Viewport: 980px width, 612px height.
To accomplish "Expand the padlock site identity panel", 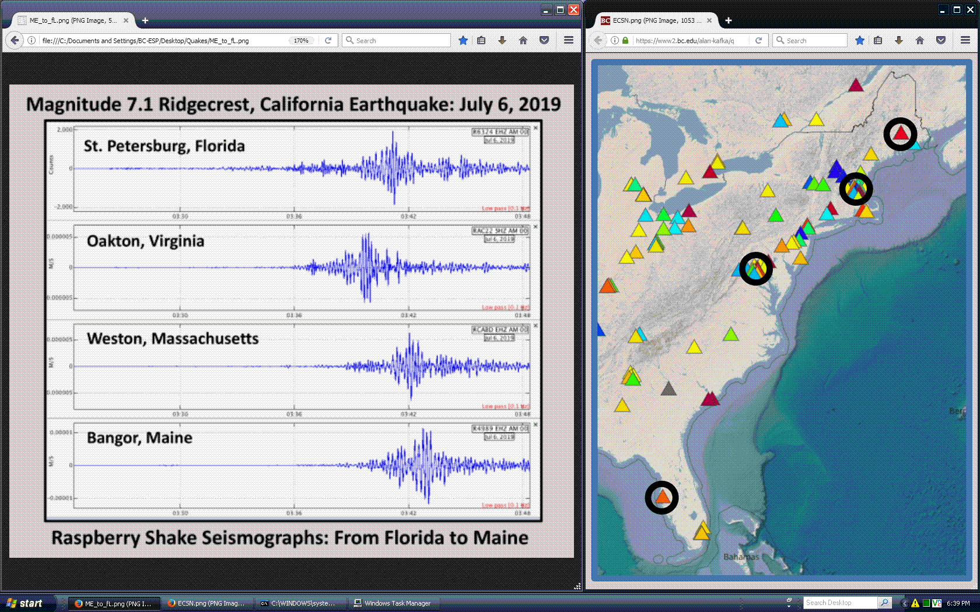I will (624, 41).
